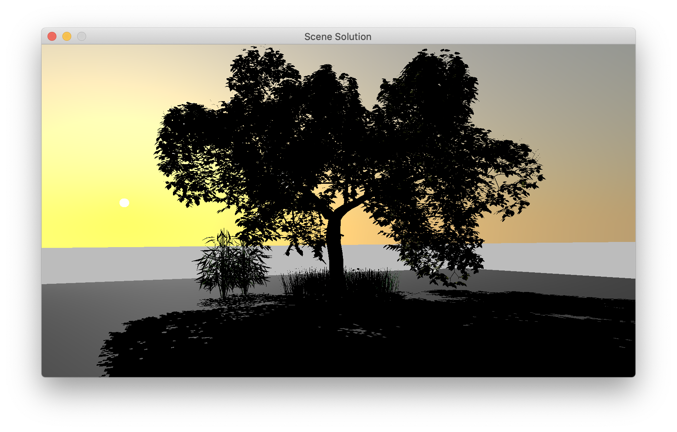677x432 pixels.
Task: Click the grayed-out zoom window button
Action: [82, 36]
